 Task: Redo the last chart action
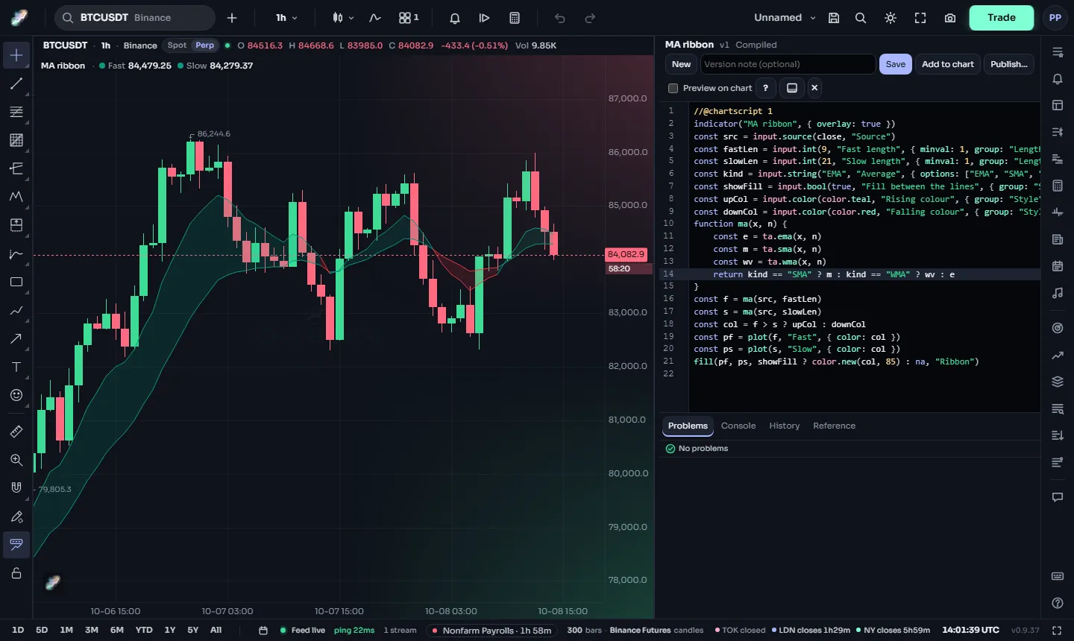click(590, 18)
